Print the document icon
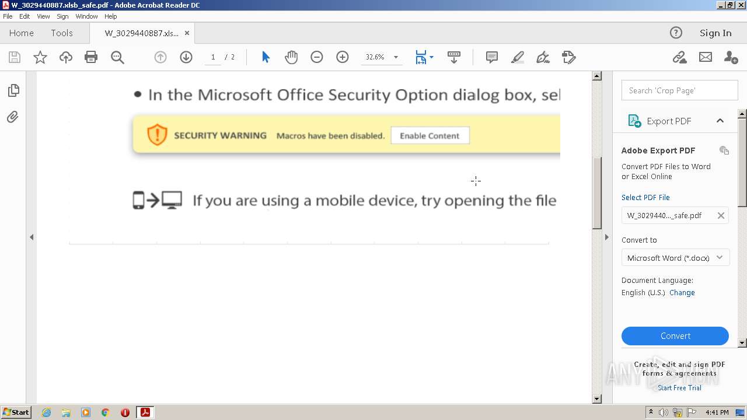747x420 pixels. coord(91,57)
